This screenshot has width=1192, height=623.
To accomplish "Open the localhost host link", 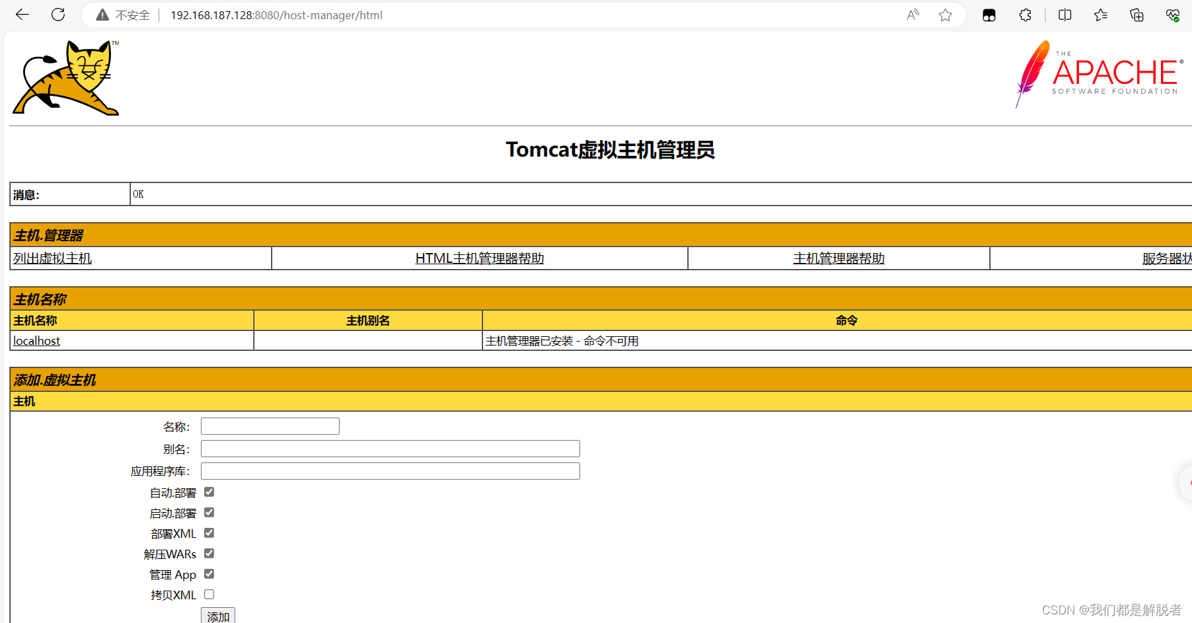I will click(x=36, y=340).
